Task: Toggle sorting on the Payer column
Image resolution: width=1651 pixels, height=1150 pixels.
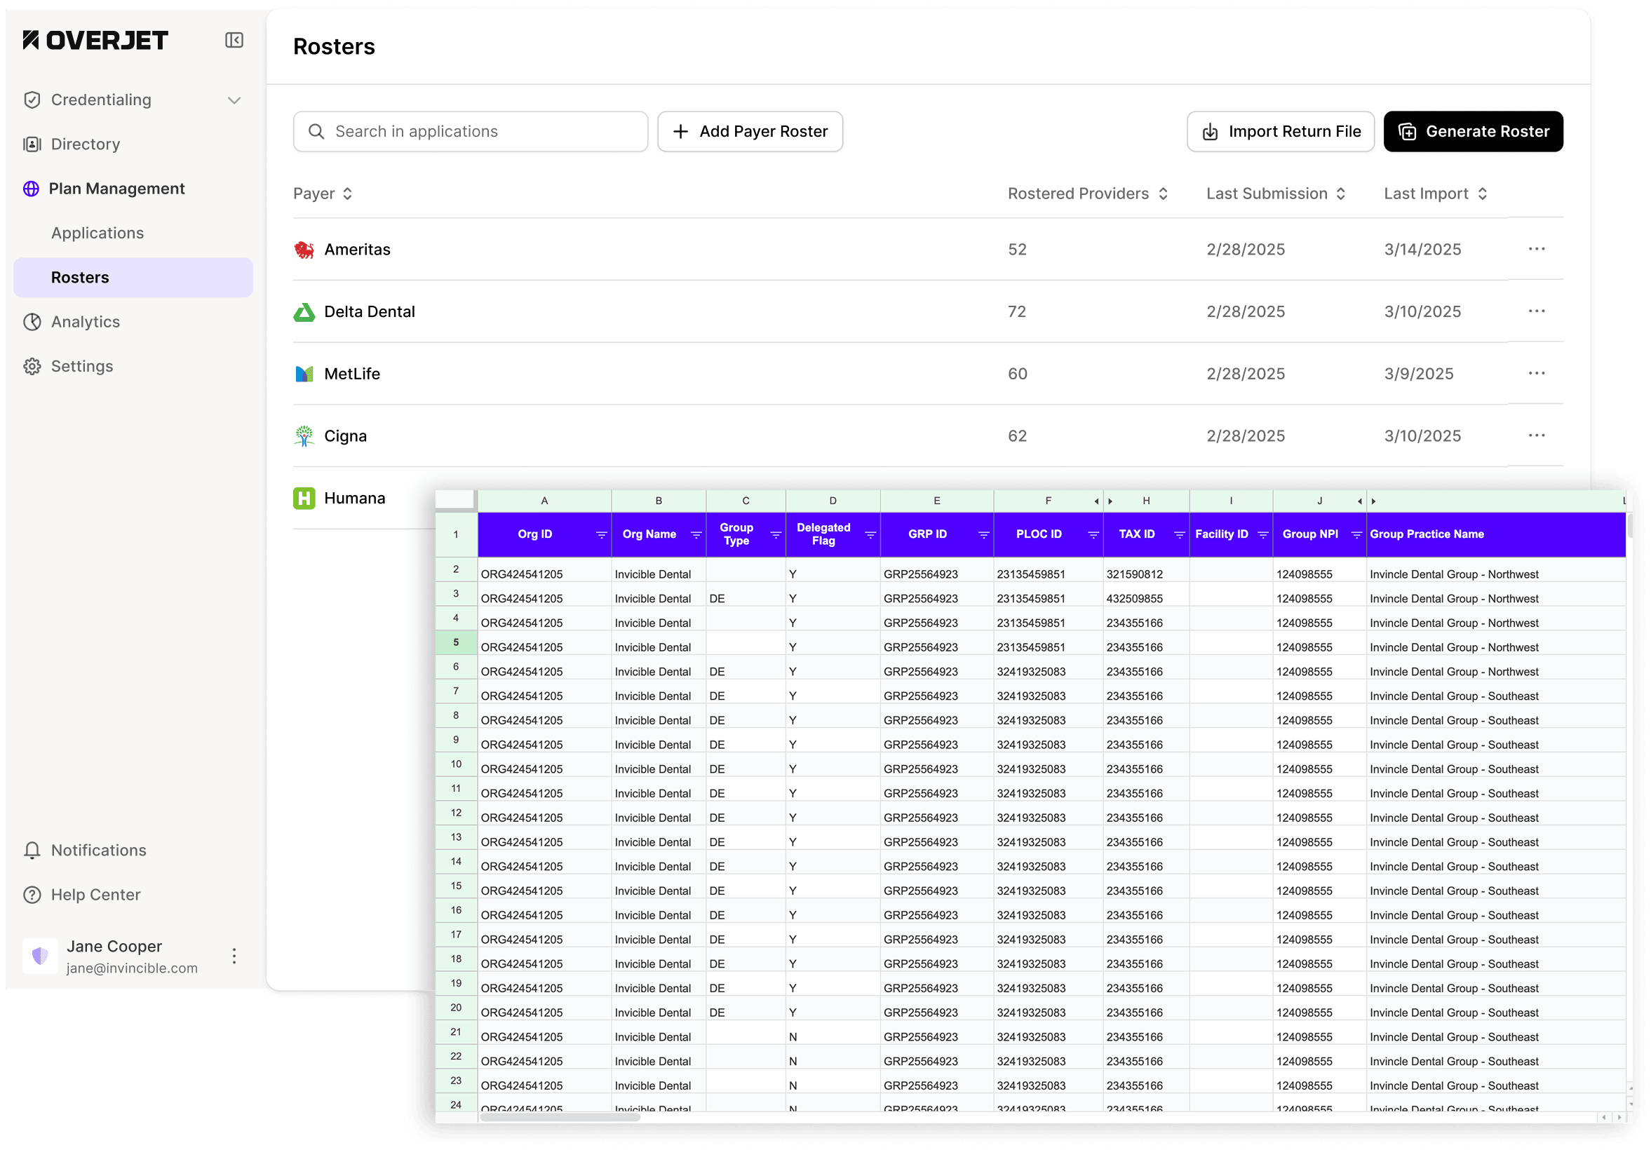Action: click(347, 194)
